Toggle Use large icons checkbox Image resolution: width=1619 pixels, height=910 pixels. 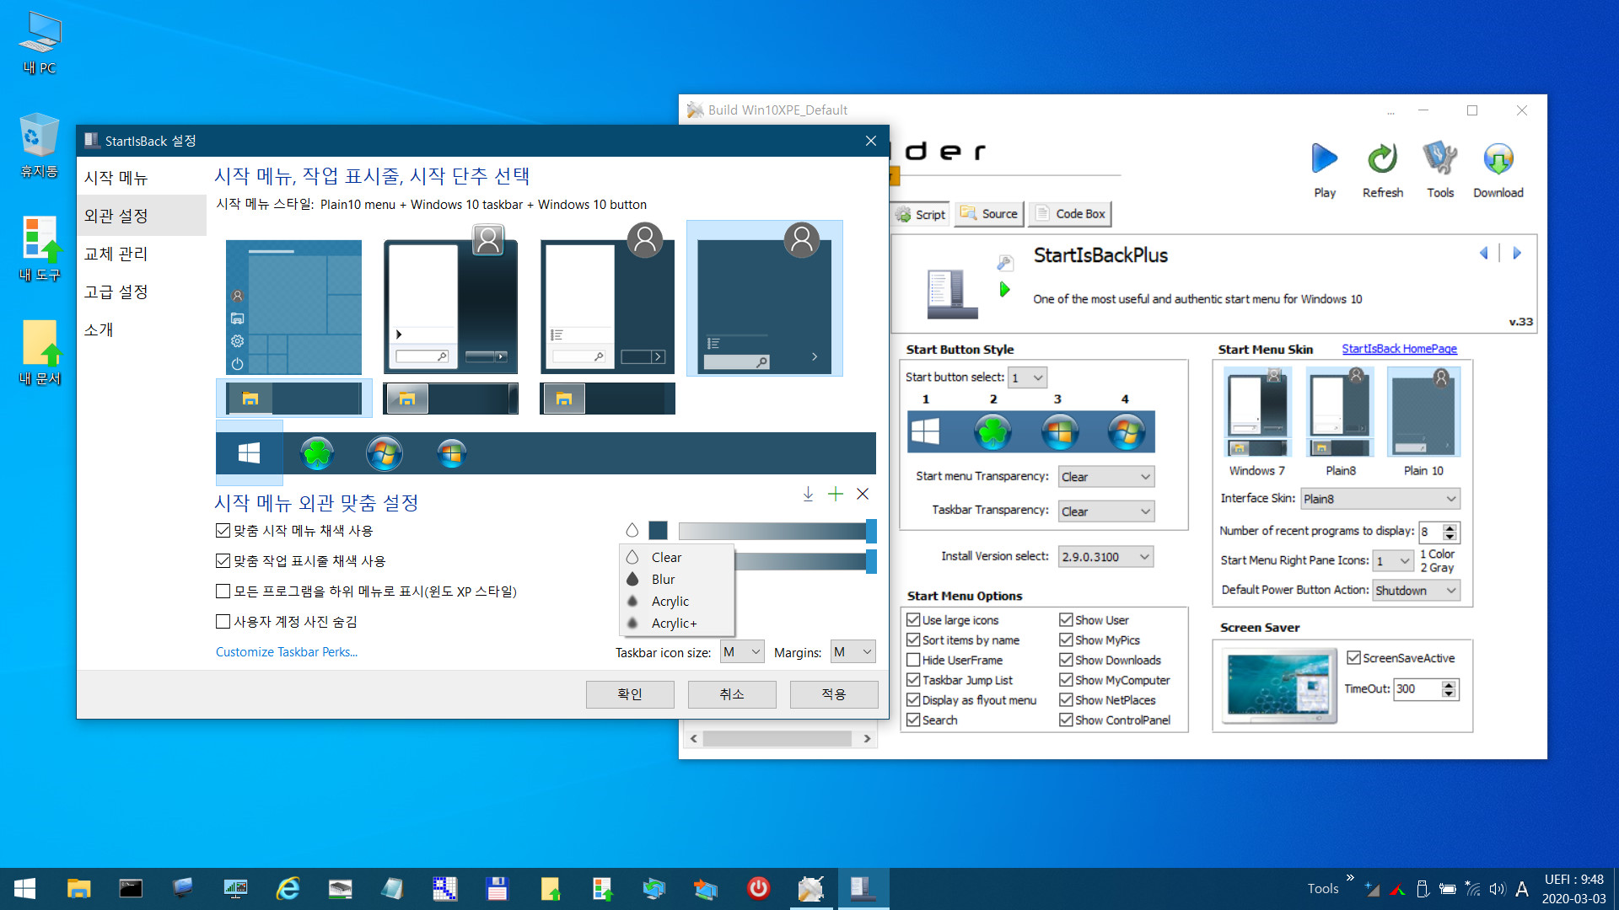coord(913,619)
